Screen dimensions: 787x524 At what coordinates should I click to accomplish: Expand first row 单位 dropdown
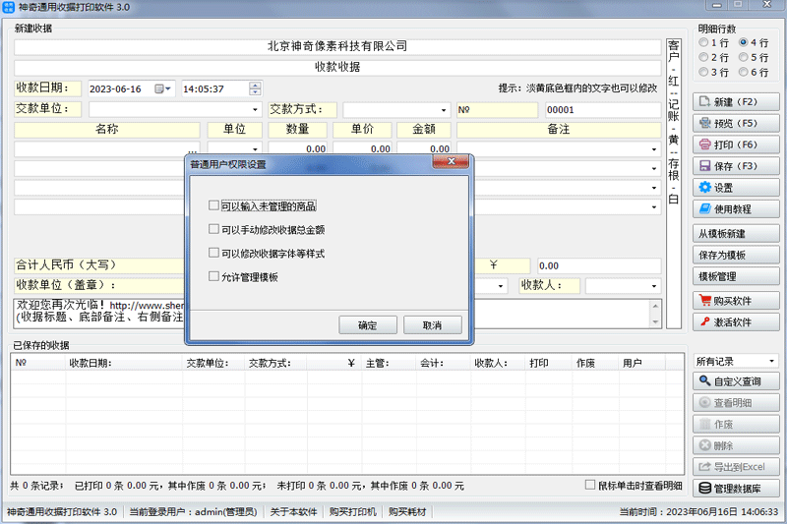click(255, 148)
